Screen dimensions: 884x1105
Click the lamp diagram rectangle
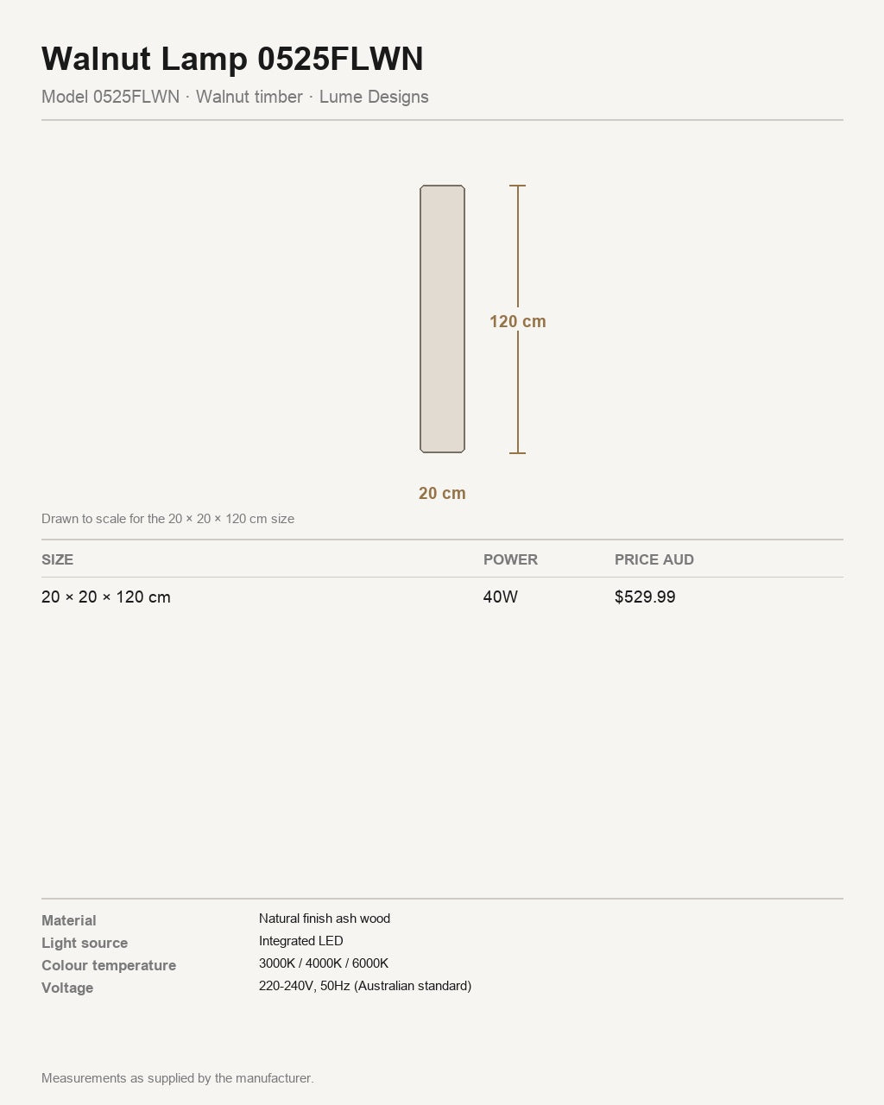click(442, 319)
